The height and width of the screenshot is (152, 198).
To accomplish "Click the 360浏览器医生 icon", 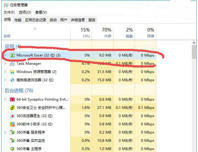I will 12,116.
